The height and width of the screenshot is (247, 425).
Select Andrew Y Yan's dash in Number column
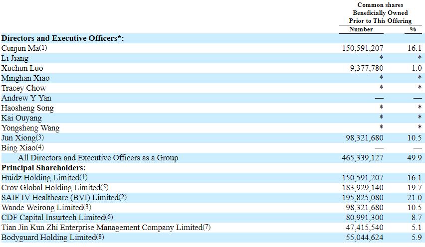pos(379,99)
